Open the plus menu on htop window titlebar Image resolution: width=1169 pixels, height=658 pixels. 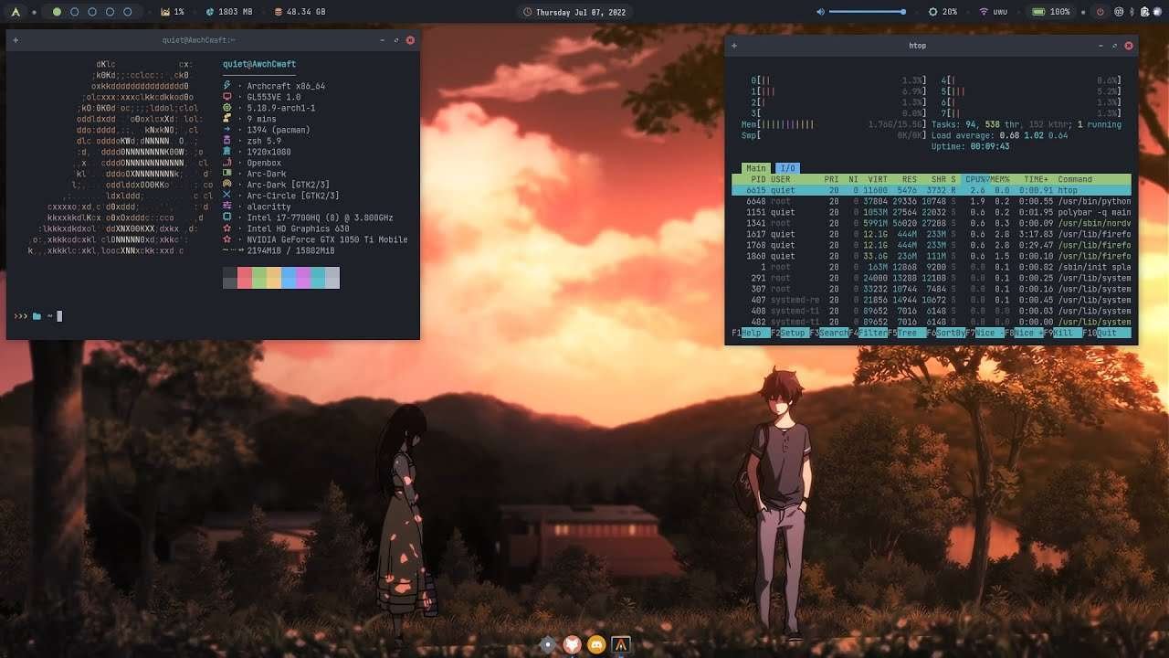click(x=734, y=46)
